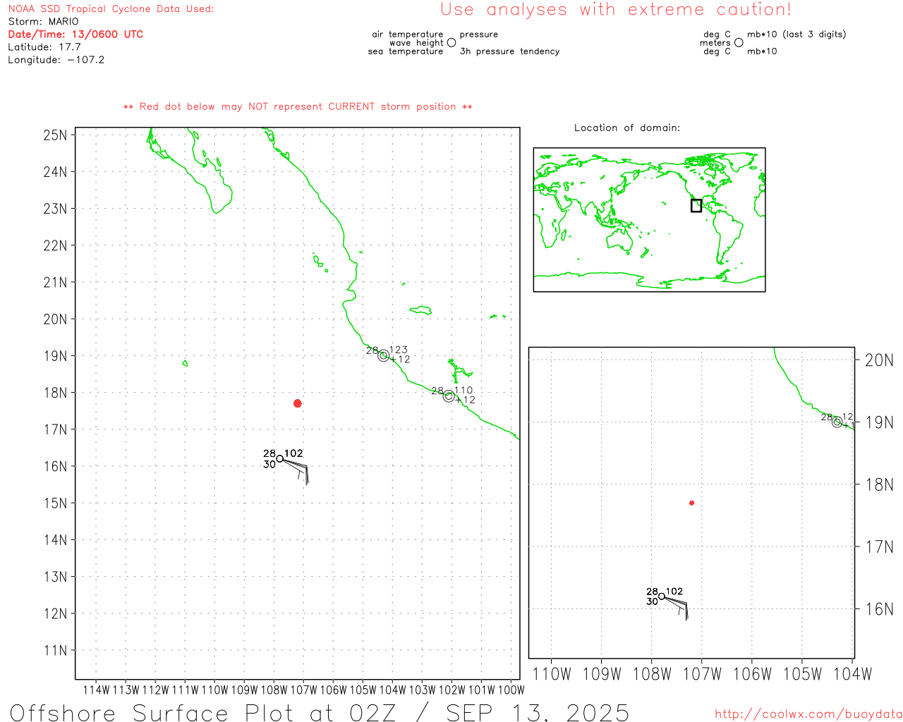The image size is (903, 722).
Task: Click 'NOAA SSD Tropical Cyclone Data Used:' header
Action: (x=111, y=8)
